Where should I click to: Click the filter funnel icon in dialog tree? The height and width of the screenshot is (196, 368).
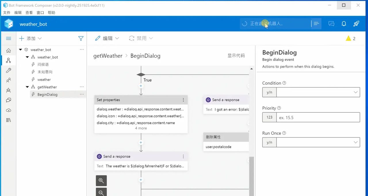tap(81, 38)
